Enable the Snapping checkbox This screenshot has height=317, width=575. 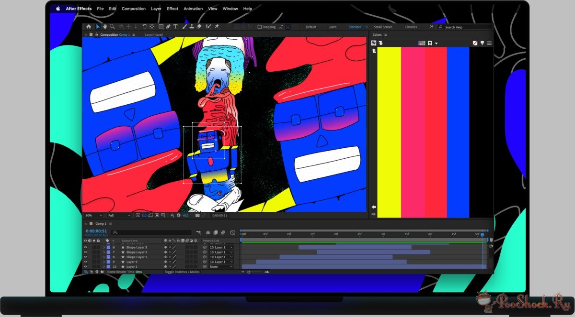click(x=260, y=27)
